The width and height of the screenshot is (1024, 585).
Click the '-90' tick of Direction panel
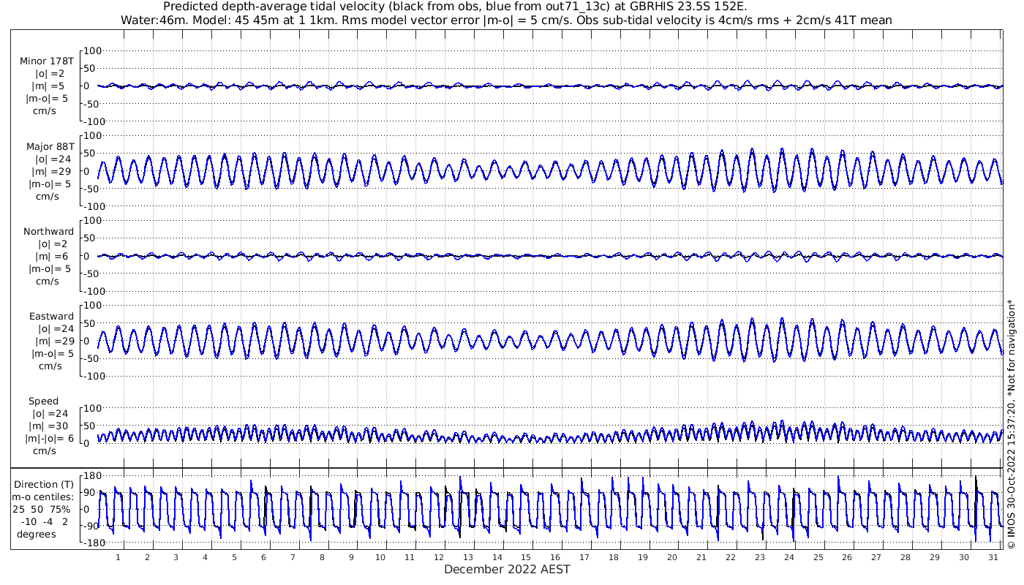[x=91, y=526]
